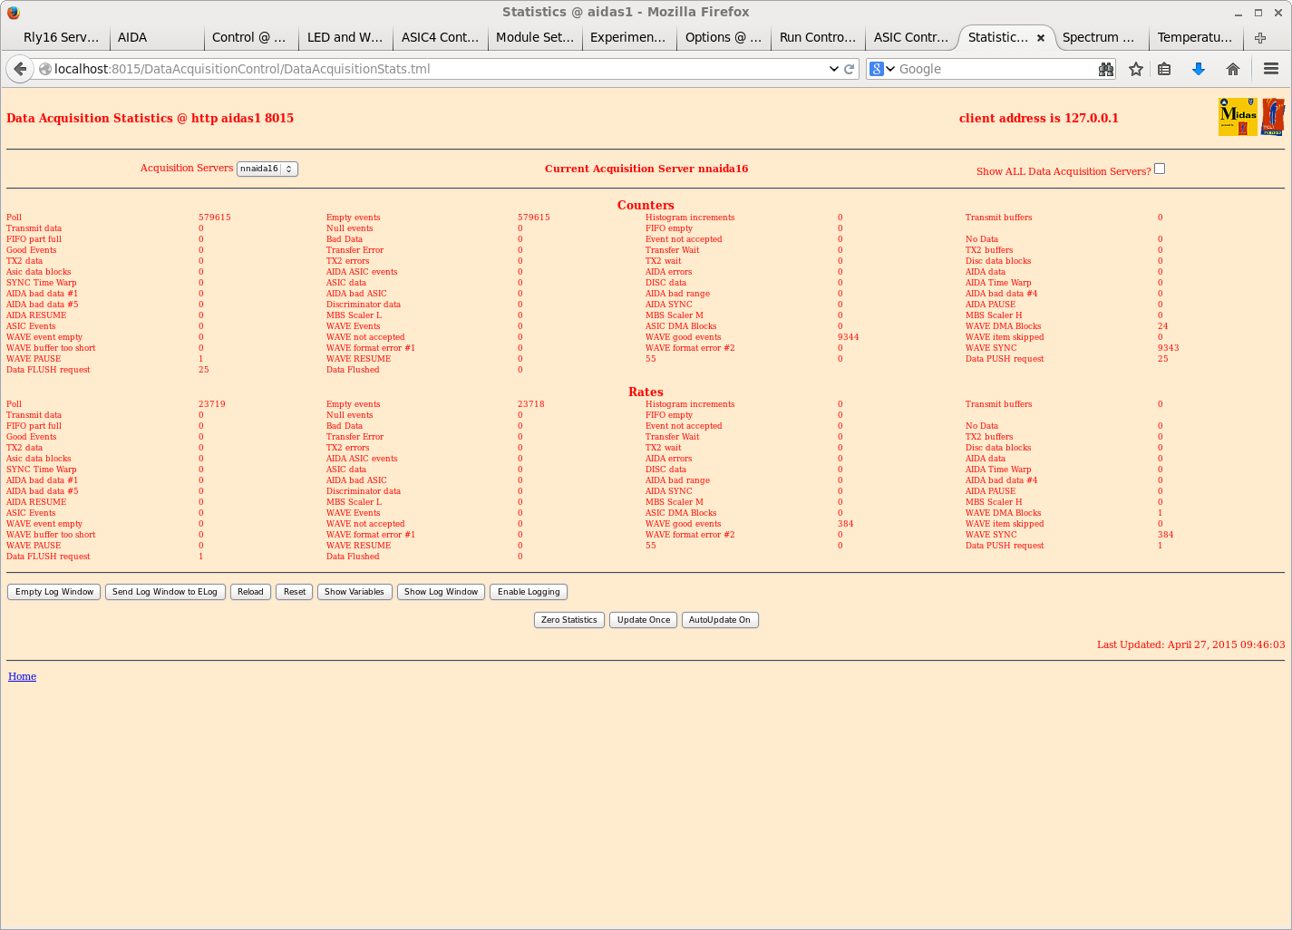Open the Google search engine selector
The height and width of the screenshot is (930, 1292).
pos(882,69)
